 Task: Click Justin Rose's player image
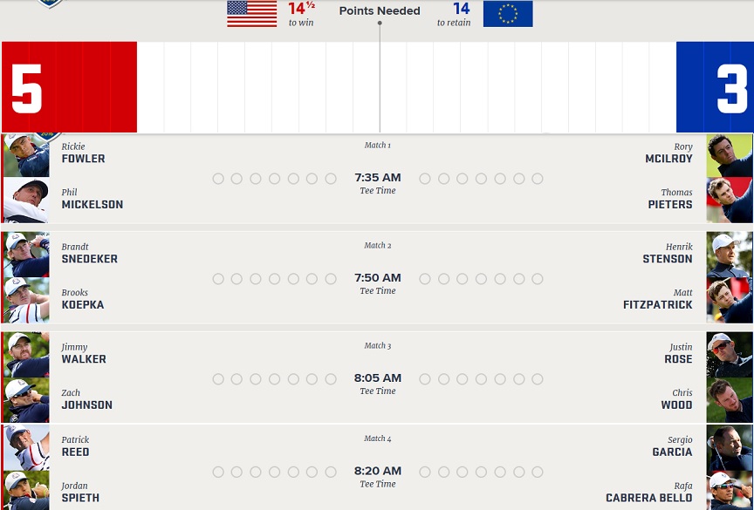coord(730,355)
